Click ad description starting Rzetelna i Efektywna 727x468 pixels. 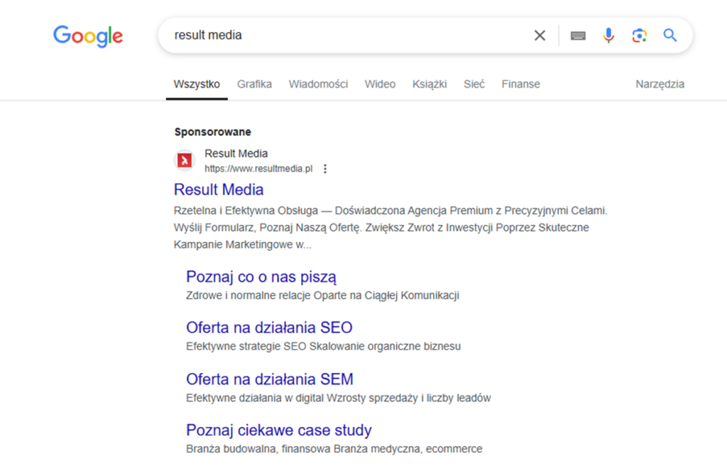tap(390, 228)
